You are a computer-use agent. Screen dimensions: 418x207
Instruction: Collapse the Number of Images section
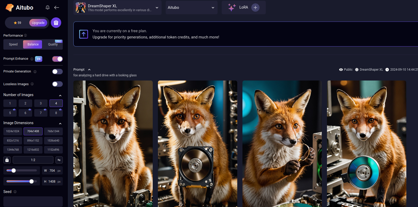(60, 95)
